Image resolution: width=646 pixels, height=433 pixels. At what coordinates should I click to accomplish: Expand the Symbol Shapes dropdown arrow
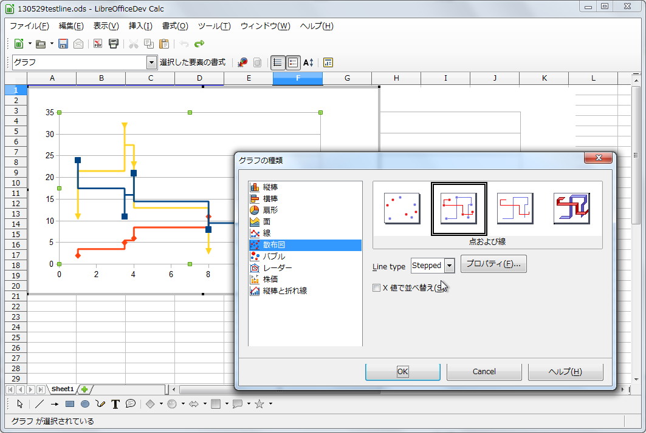pos(183,404)
